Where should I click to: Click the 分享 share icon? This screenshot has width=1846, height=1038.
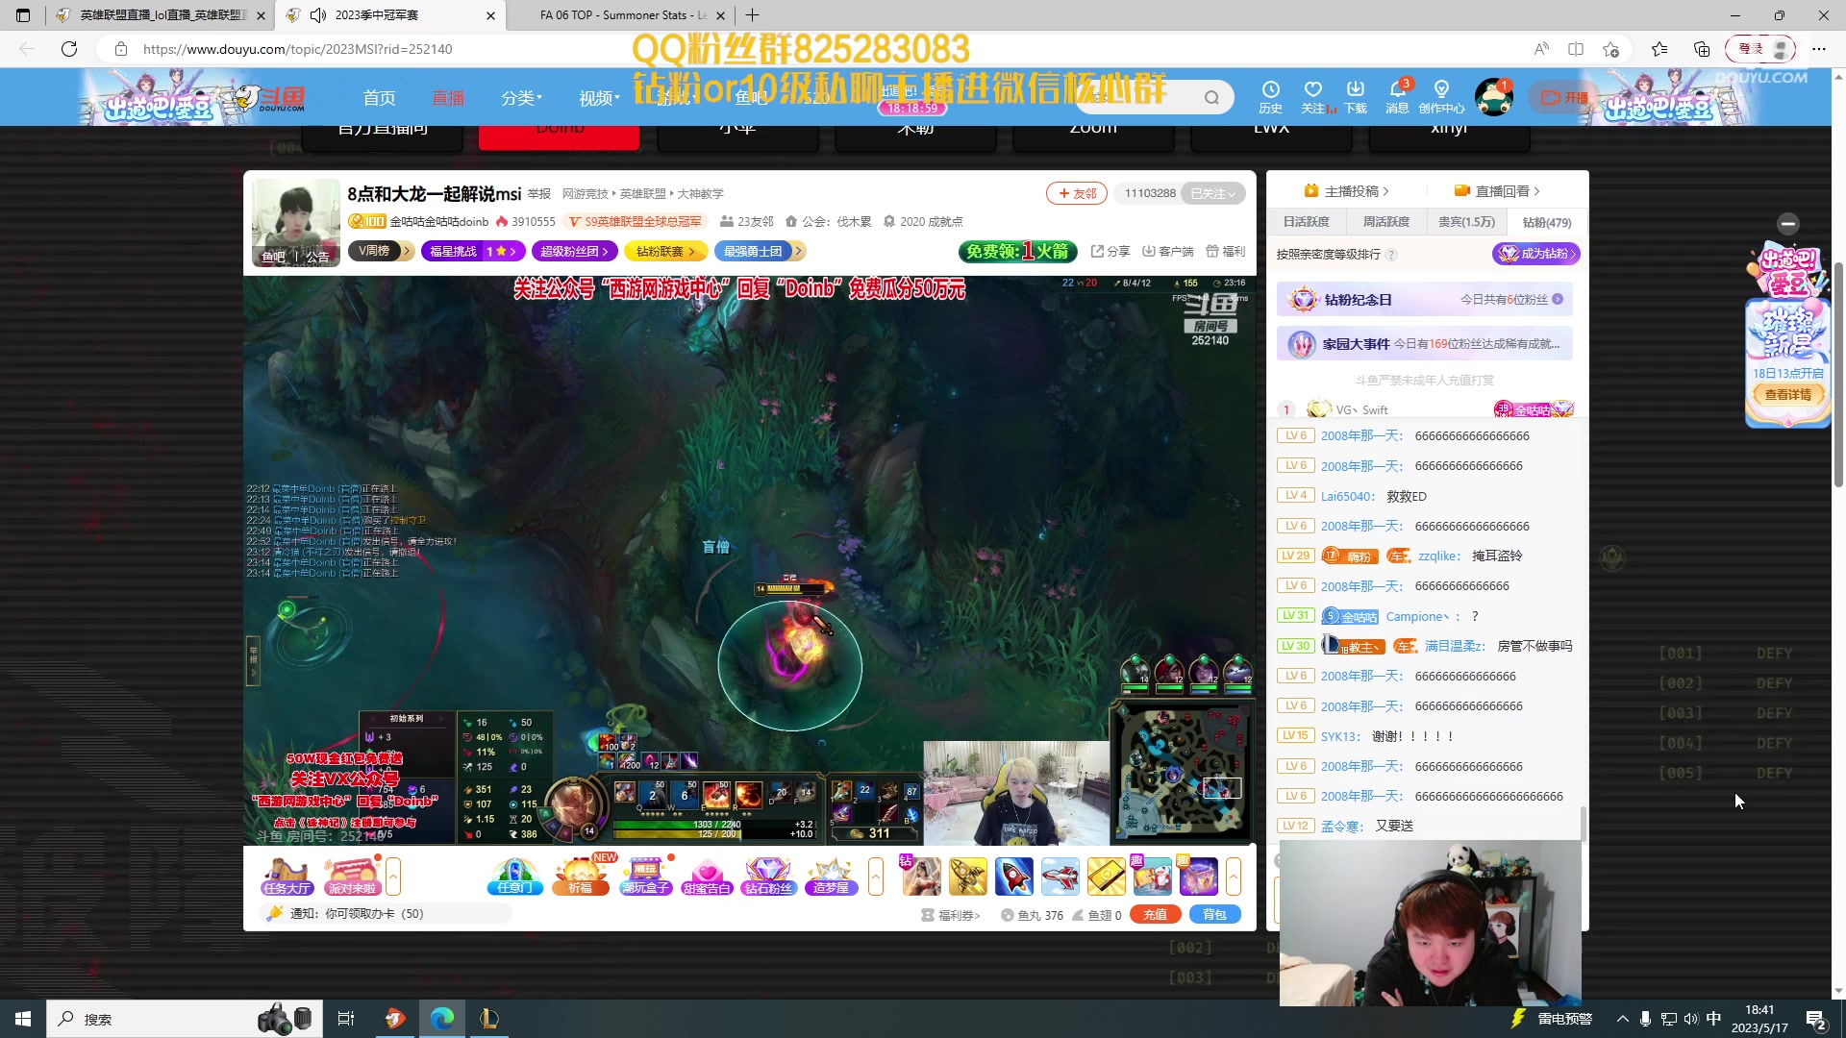point(1110,251)
